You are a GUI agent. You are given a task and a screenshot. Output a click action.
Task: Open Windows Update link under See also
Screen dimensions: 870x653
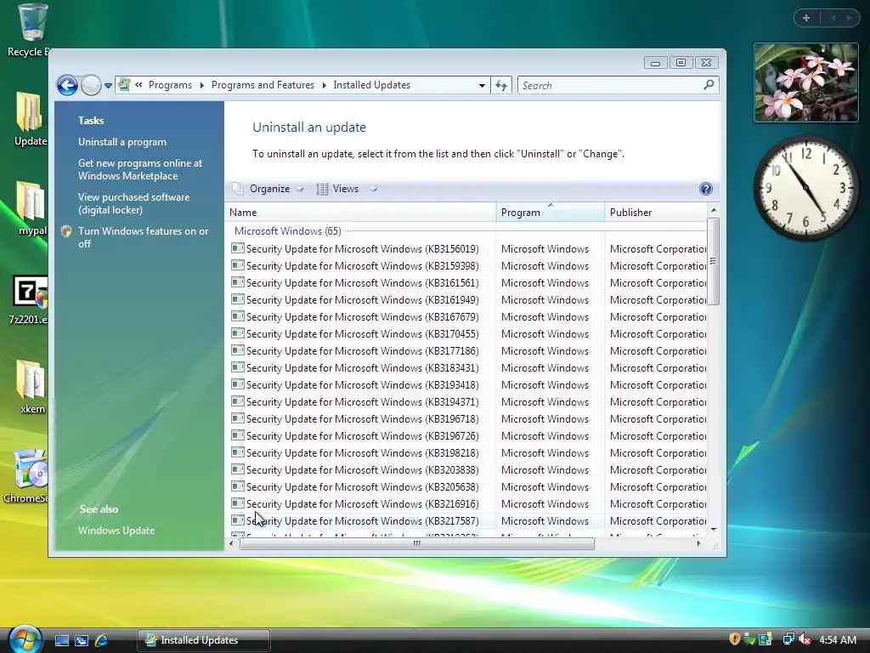click(116, 531)
